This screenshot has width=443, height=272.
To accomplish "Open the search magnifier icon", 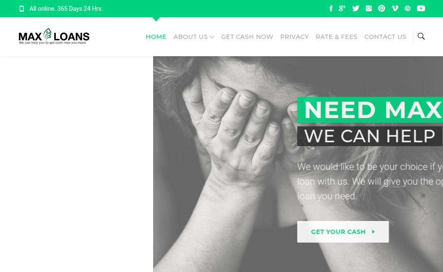I will click(x=421, y=36).
